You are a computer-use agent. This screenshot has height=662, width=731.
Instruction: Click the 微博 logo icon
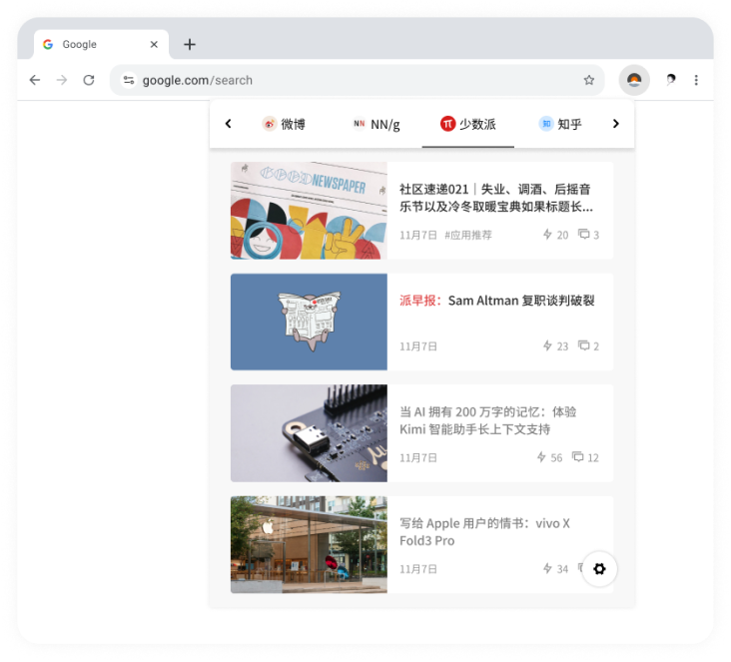[x=269, y=124]
